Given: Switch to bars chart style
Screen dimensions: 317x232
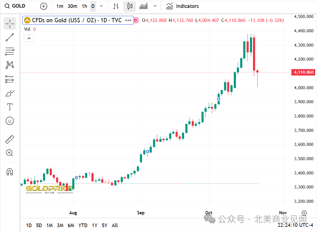Looking at the screenshot, I should point(116,6).
